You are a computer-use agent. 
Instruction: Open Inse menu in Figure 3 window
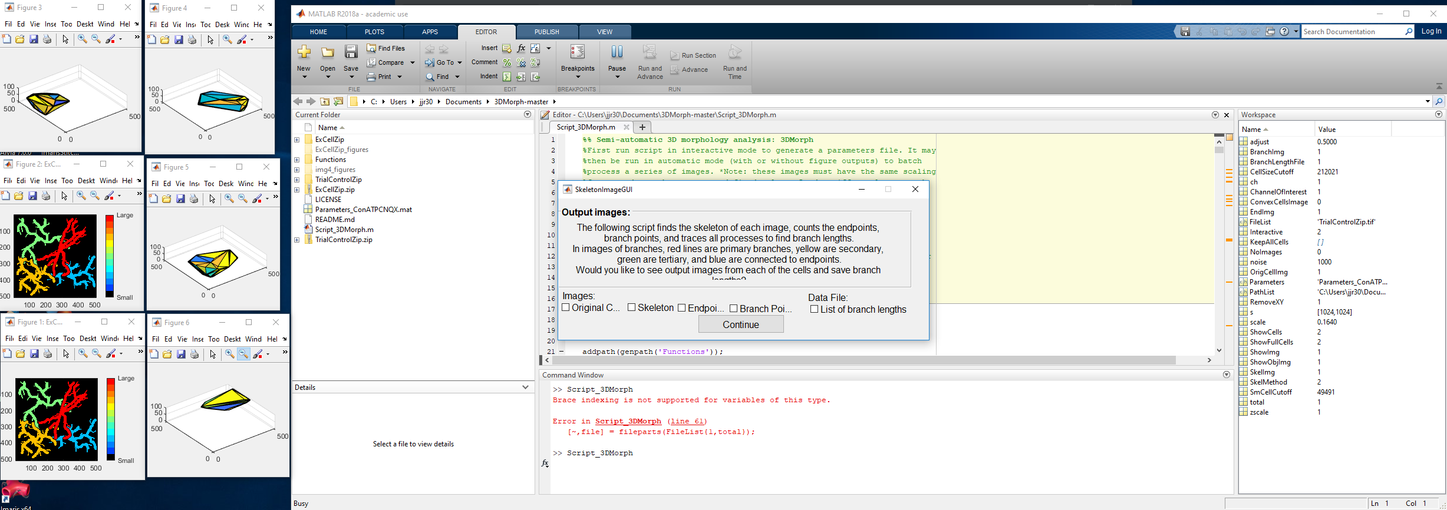51,24
